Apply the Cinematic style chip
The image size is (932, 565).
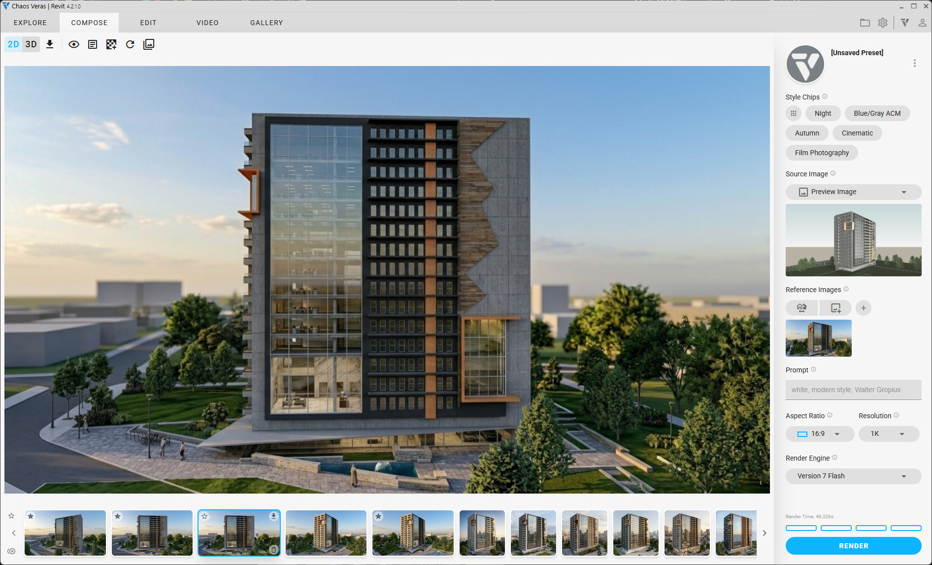857,133
